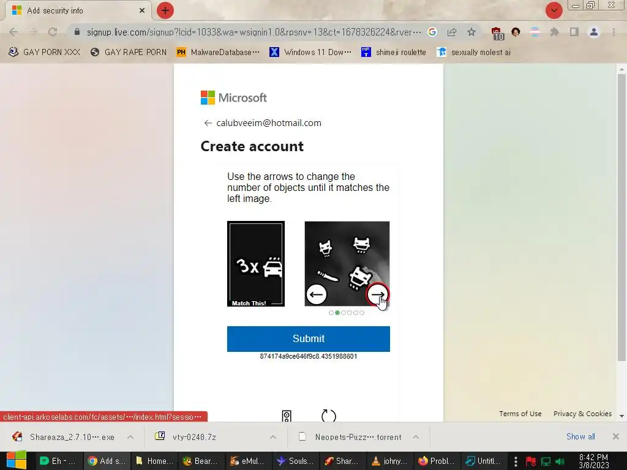The width and height of the screenshot is (627, 470).
Task: Open the Terms of Use link
Action: click(x=520, y=414)
